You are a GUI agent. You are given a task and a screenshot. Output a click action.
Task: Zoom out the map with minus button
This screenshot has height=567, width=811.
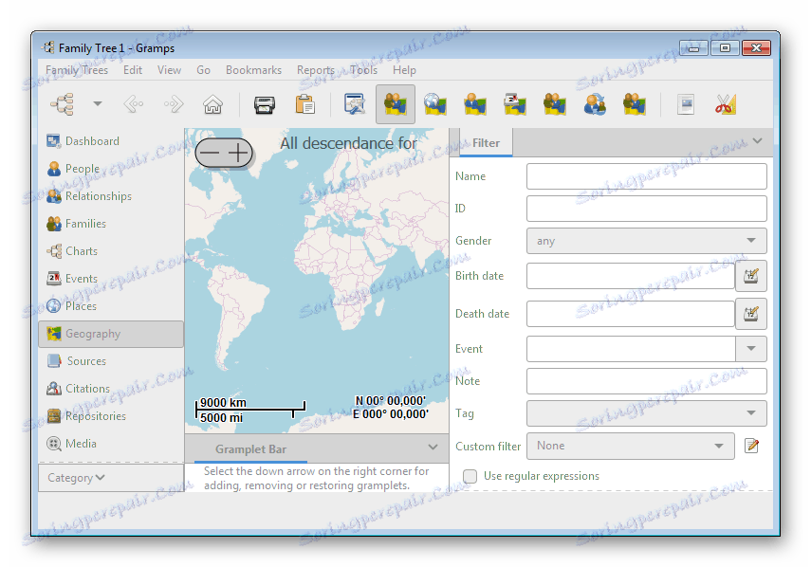point(210,153)
